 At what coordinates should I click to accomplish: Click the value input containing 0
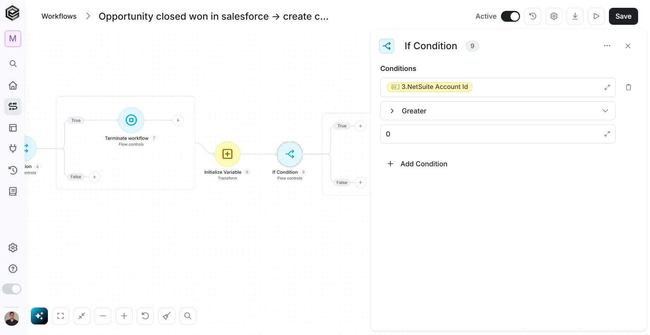(498, 134)
